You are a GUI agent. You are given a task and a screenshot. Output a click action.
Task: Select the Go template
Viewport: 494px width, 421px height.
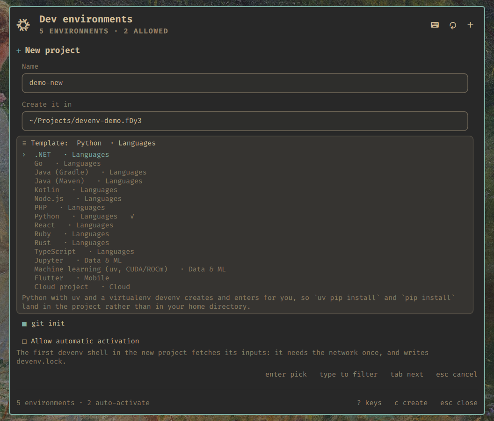245,163
